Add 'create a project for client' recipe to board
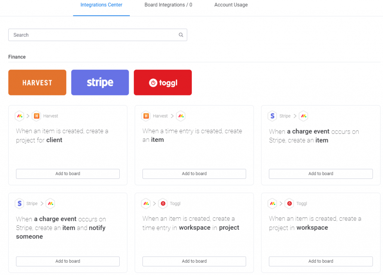Image resolution: width=383 pixels, height=275 pixels. [68, 174]
